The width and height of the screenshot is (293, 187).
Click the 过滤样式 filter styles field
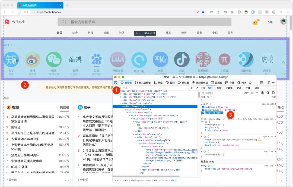click(222, 93)
